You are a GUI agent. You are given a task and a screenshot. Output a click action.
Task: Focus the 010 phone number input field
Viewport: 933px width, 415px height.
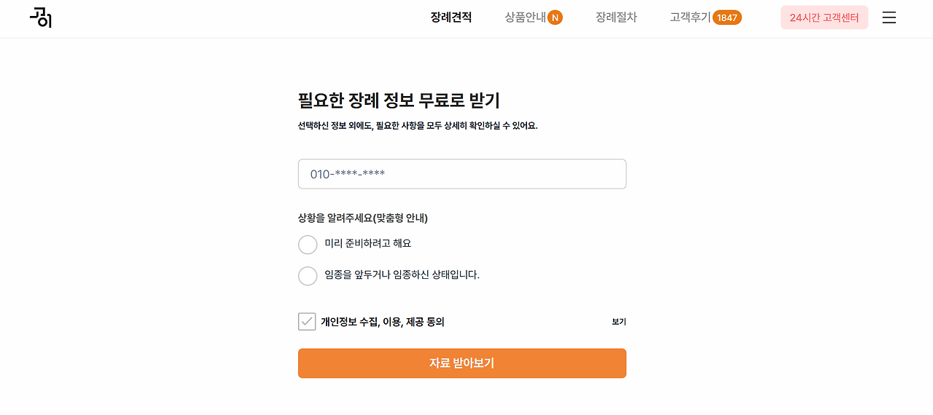click(462, 174)
